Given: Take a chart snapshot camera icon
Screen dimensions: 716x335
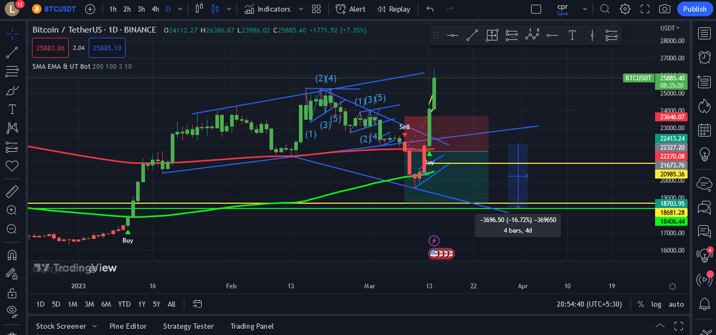Looking at the screenshot, I should (x=665, y=9).
